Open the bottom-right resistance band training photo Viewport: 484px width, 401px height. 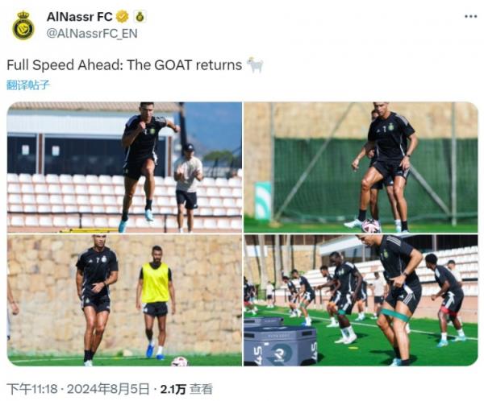tap(361, 300)
